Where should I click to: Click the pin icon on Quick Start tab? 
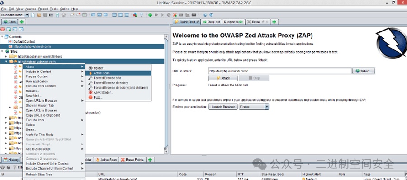tap(198, 22)
